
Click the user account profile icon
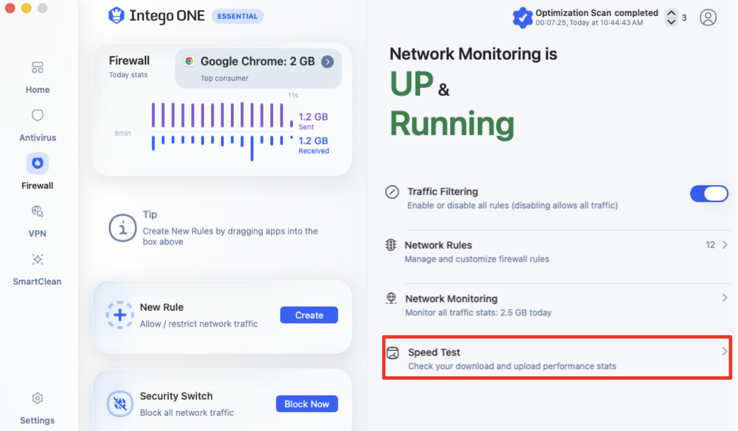[x=708, y=17]
